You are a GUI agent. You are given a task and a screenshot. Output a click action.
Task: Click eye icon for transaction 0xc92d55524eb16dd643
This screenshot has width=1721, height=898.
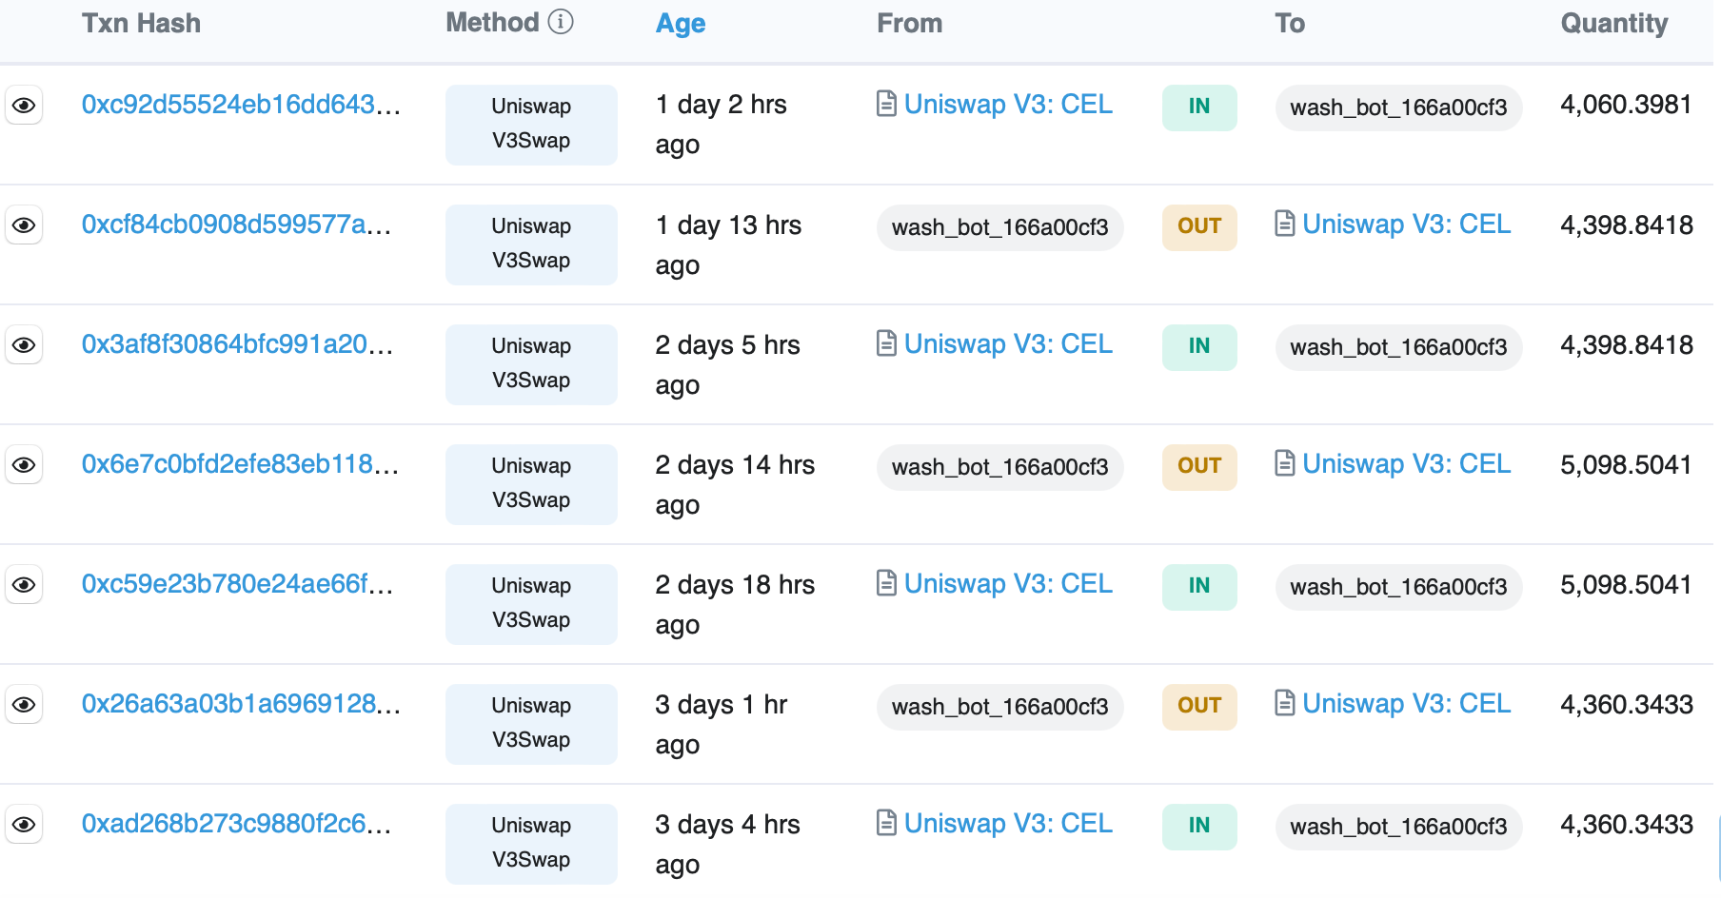24,106
